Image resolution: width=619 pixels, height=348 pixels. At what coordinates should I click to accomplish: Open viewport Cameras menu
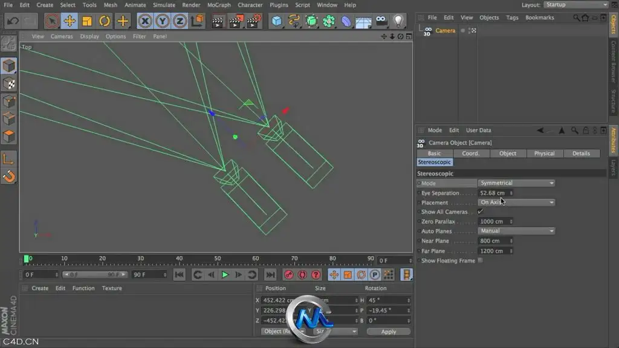coord(62,36)
